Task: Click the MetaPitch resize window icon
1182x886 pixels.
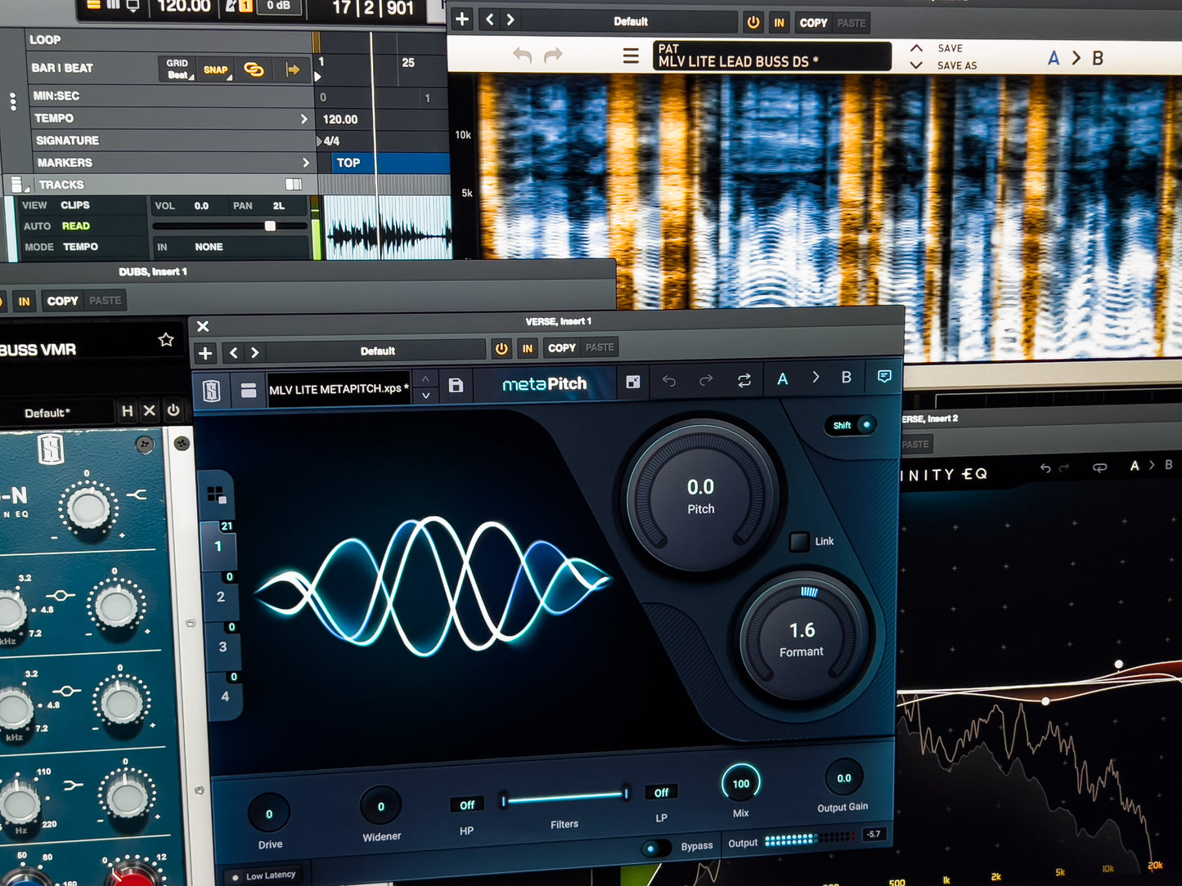Action: [632, 382]
